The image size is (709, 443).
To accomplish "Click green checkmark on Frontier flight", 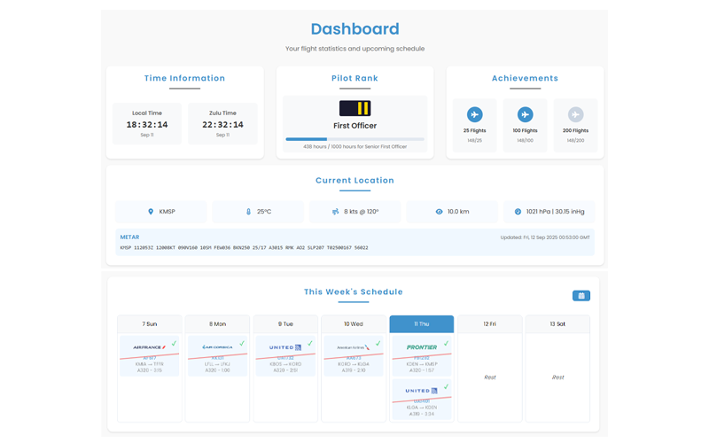I will [x=446, y=343].
